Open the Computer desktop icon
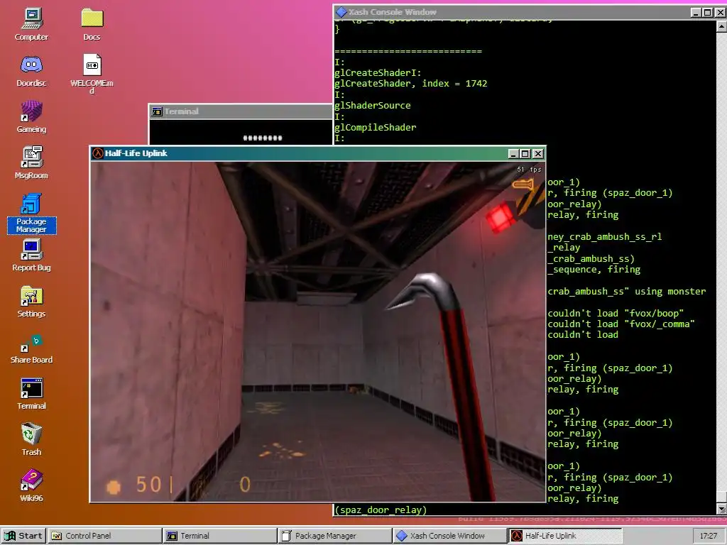 coord(31,24)
